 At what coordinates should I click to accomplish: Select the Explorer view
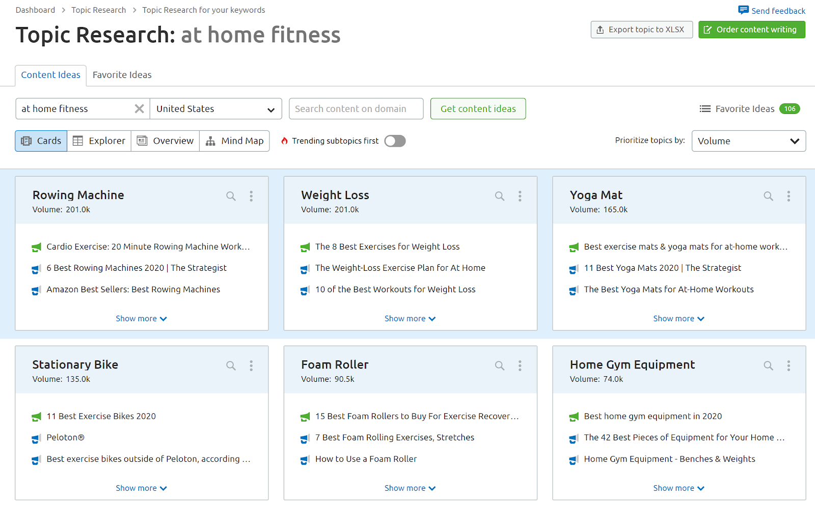(x=99, y=141)
